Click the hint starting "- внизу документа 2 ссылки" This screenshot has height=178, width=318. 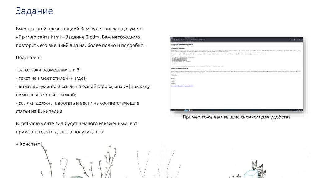[83, 87]
